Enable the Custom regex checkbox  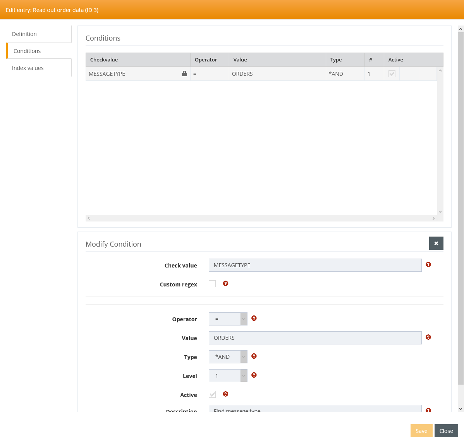(212, 284)
